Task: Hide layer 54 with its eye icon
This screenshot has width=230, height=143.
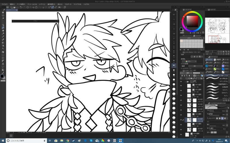Action: [181, 96]
